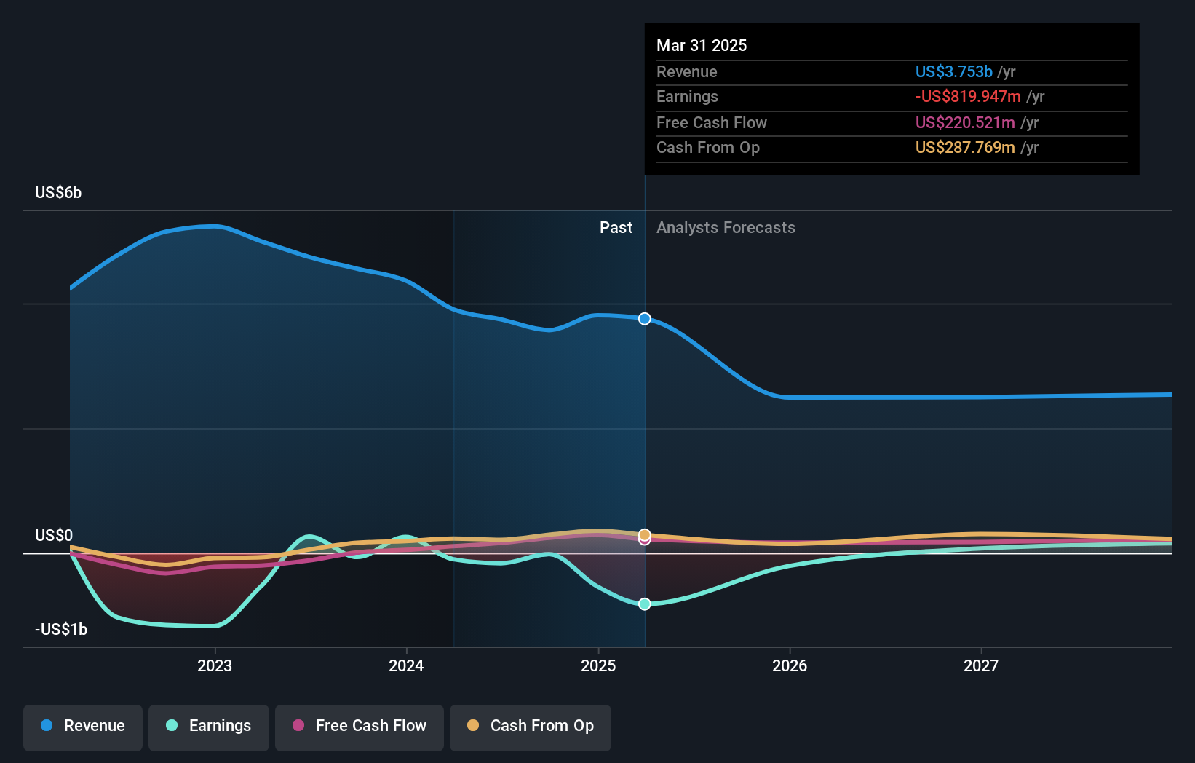Click the -US$819.947m earnings value

(x=968, y=96)
